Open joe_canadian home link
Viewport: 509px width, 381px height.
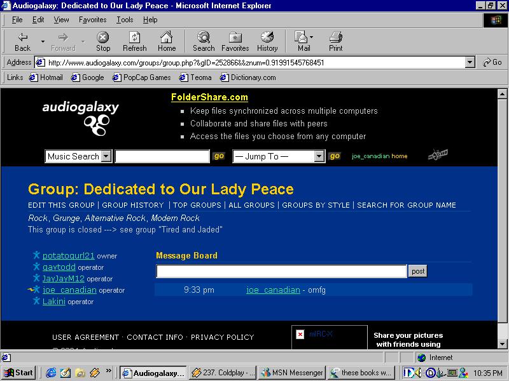coord(379,156)
